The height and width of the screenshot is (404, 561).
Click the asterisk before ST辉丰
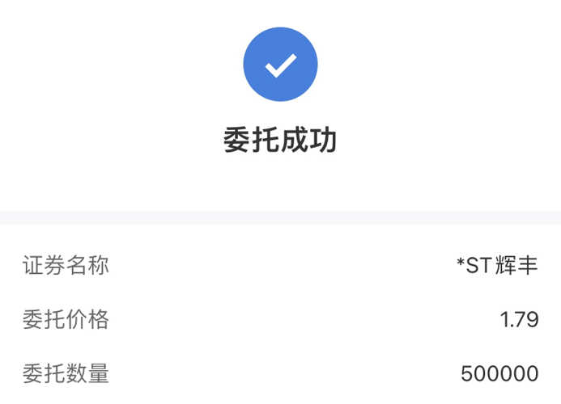point(461,262)
